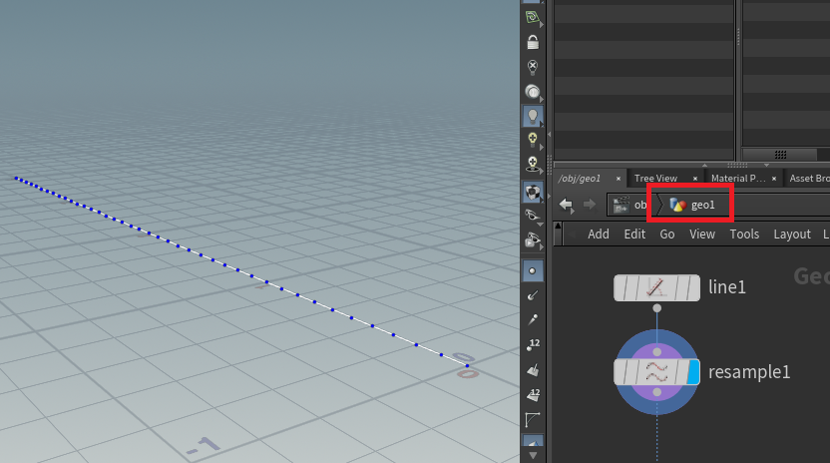Toggle the point trails icon
Viewport: 830px width, 463px height.
point(533,319)
